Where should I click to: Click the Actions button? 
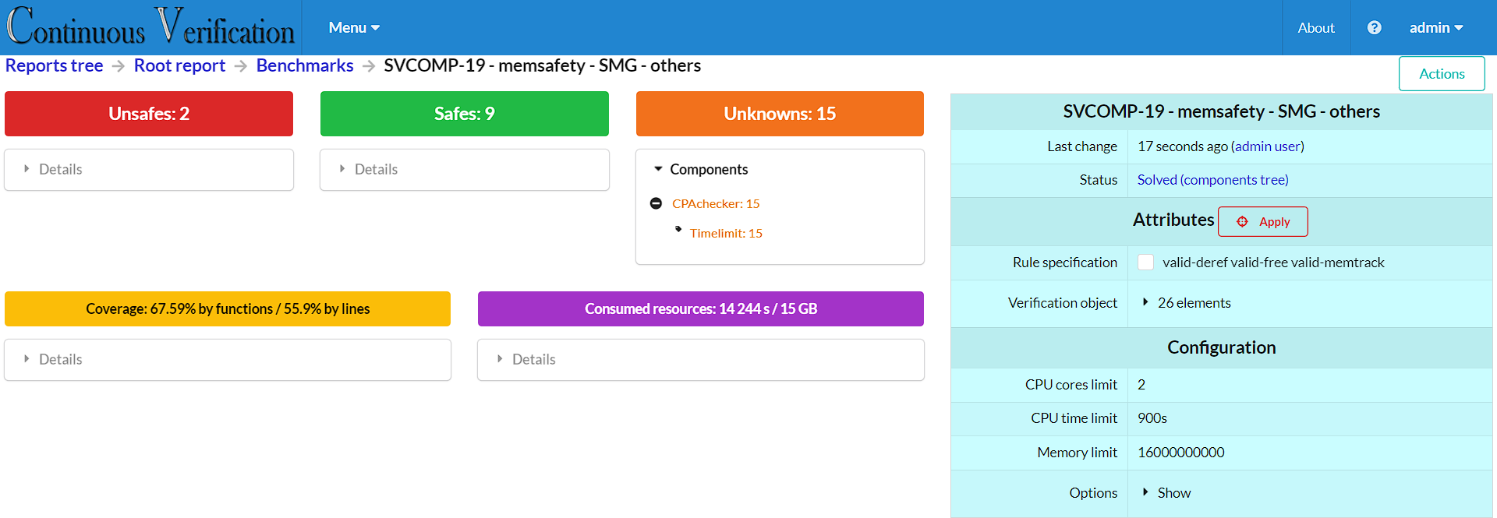[x=1441, y=74]
